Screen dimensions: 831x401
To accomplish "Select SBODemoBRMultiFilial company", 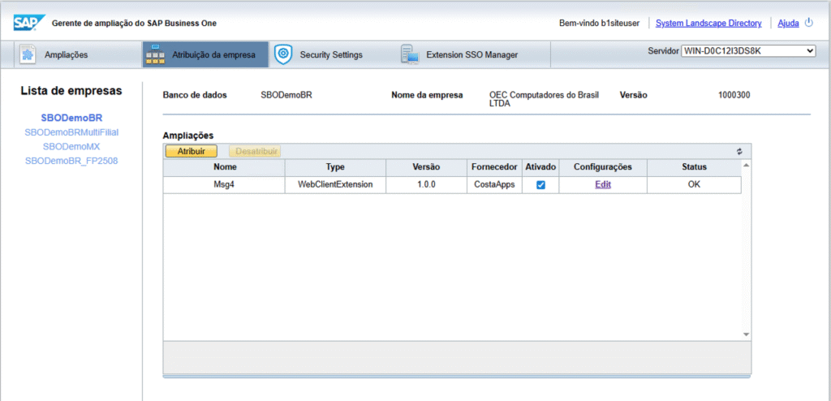I will [71, 132].
